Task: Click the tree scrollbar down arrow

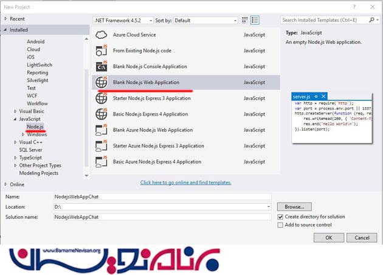Action: coord(86,175)
